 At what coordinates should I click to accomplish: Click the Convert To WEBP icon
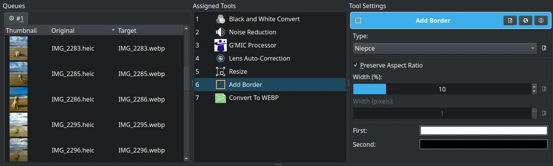tap(221, 98)
